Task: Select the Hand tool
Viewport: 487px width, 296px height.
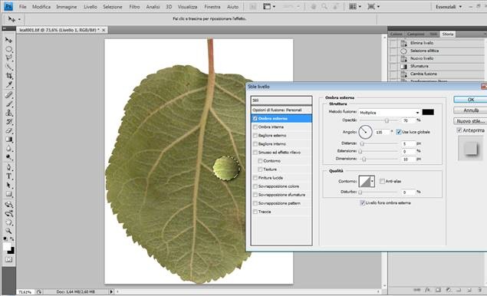Action: click(x=8, y=222)
